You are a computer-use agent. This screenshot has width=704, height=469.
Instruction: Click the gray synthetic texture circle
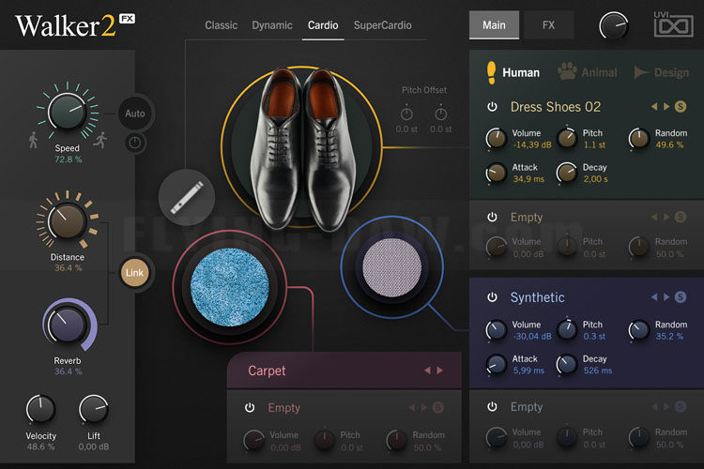[392, 267]
